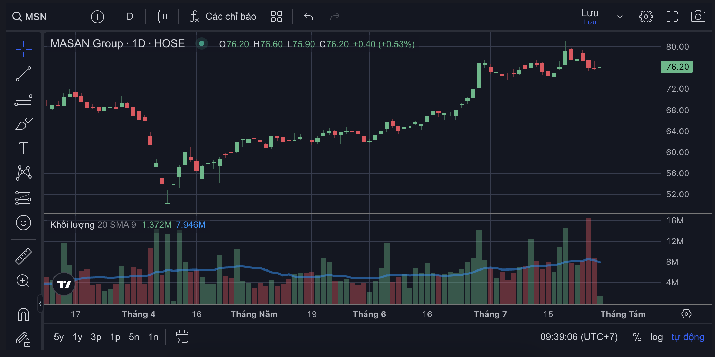This screenshot has width=715, height=357.
Task: Switch to 5y time range
Action: 59,337
